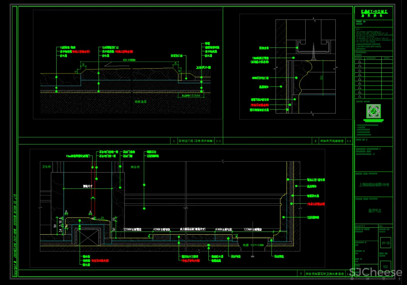This screenshot has height=285, width=407.
Task: Click the decorative molding profile in top-right detail
Action: click(x=303, y=79)
